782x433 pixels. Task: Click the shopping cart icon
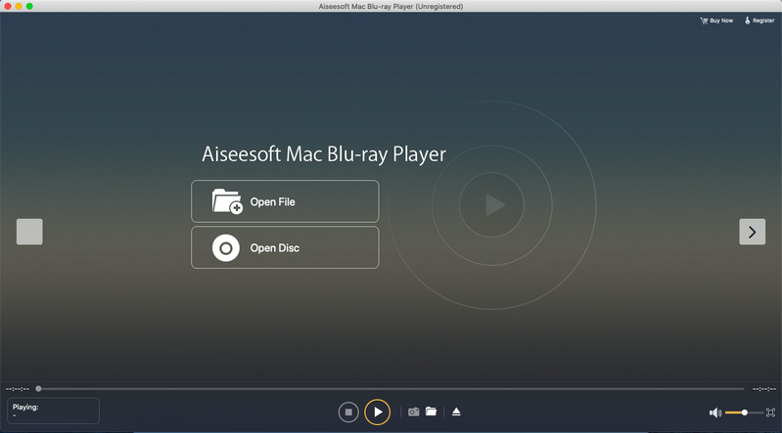point(704,21)
